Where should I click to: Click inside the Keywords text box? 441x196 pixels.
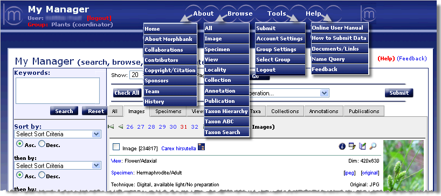pos(58,90)
